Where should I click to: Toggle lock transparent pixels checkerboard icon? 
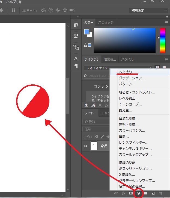coord(96,136)
